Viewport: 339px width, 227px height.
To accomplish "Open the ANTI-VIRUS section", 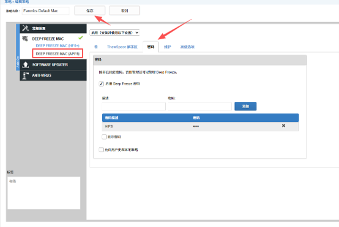I will [53, 75].
